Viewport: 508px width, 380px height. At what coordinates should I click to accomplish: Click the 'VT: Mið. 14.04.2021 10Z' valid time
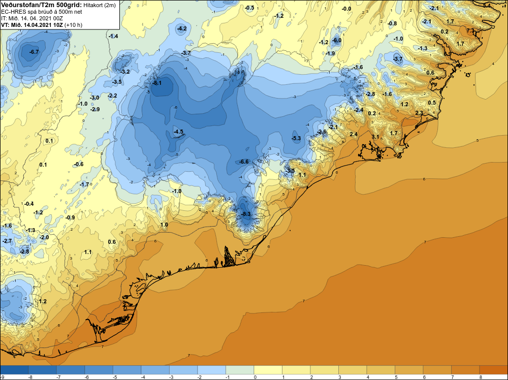32,24
